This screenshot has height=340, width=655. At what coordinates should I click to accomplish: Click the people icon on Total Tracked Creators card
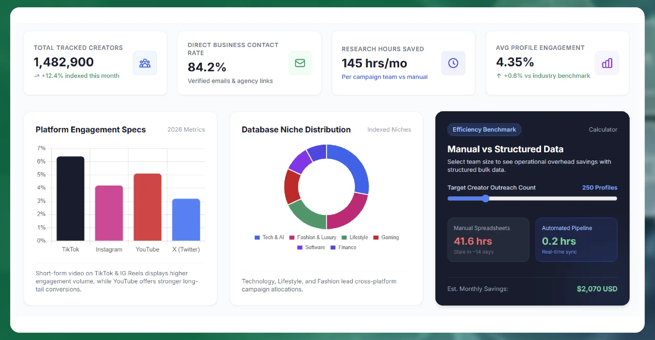[x=145, y=63]
